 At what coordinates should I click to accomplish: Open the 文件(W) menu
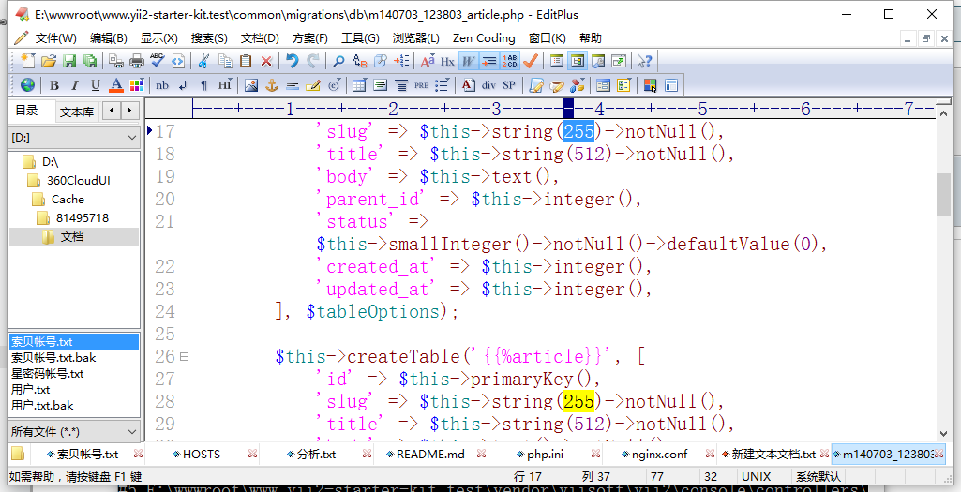55,38
